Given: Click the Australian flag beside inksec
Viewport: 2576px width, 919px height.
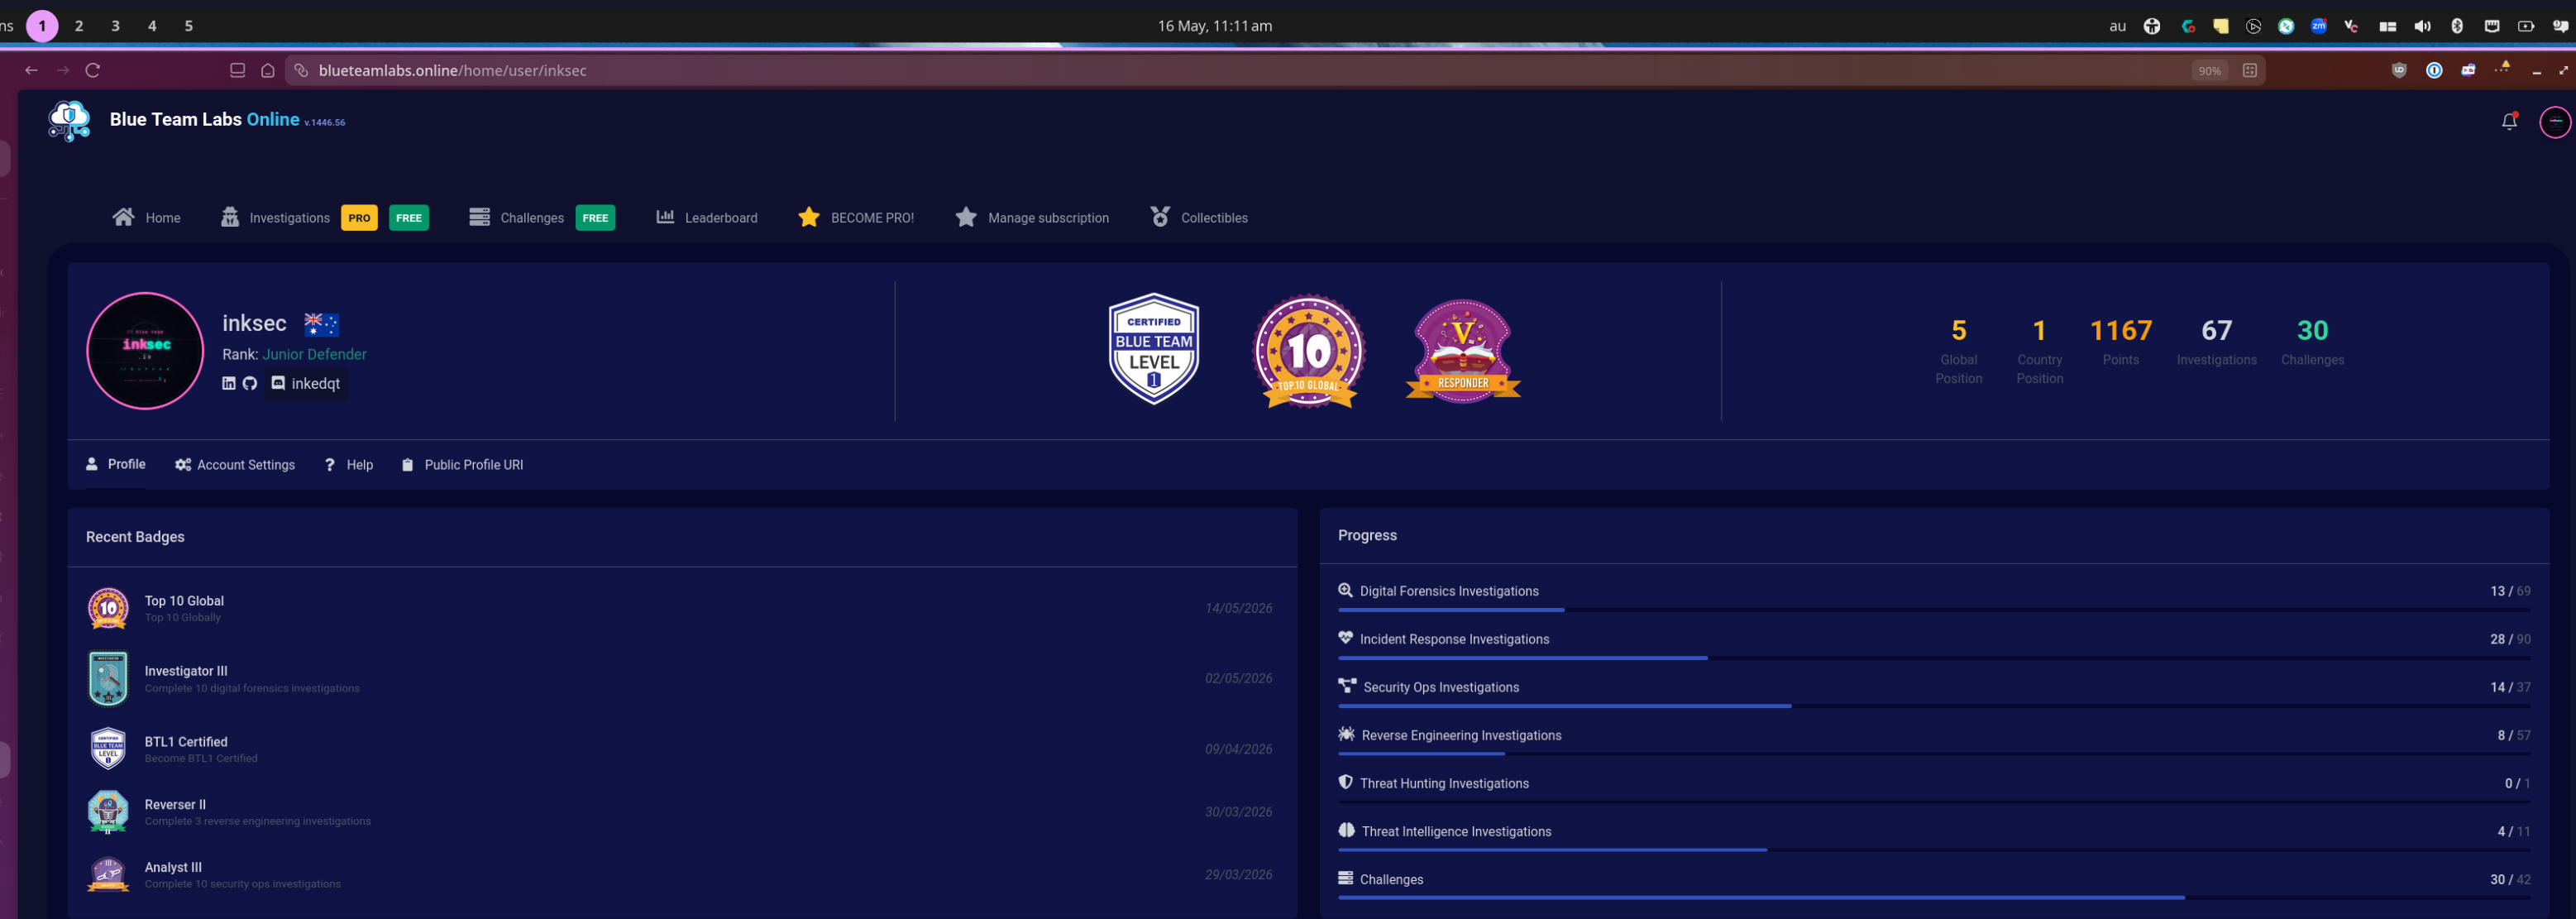Looking at the screenshot, I should pos(321,324).
